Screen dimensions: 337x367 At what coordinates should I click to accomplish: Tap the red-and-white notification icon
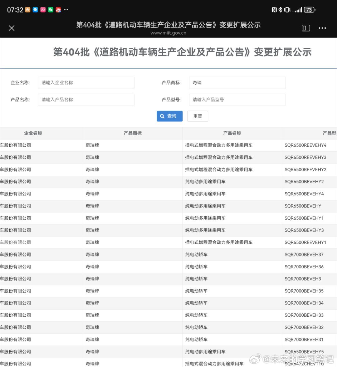coord(58,10)
